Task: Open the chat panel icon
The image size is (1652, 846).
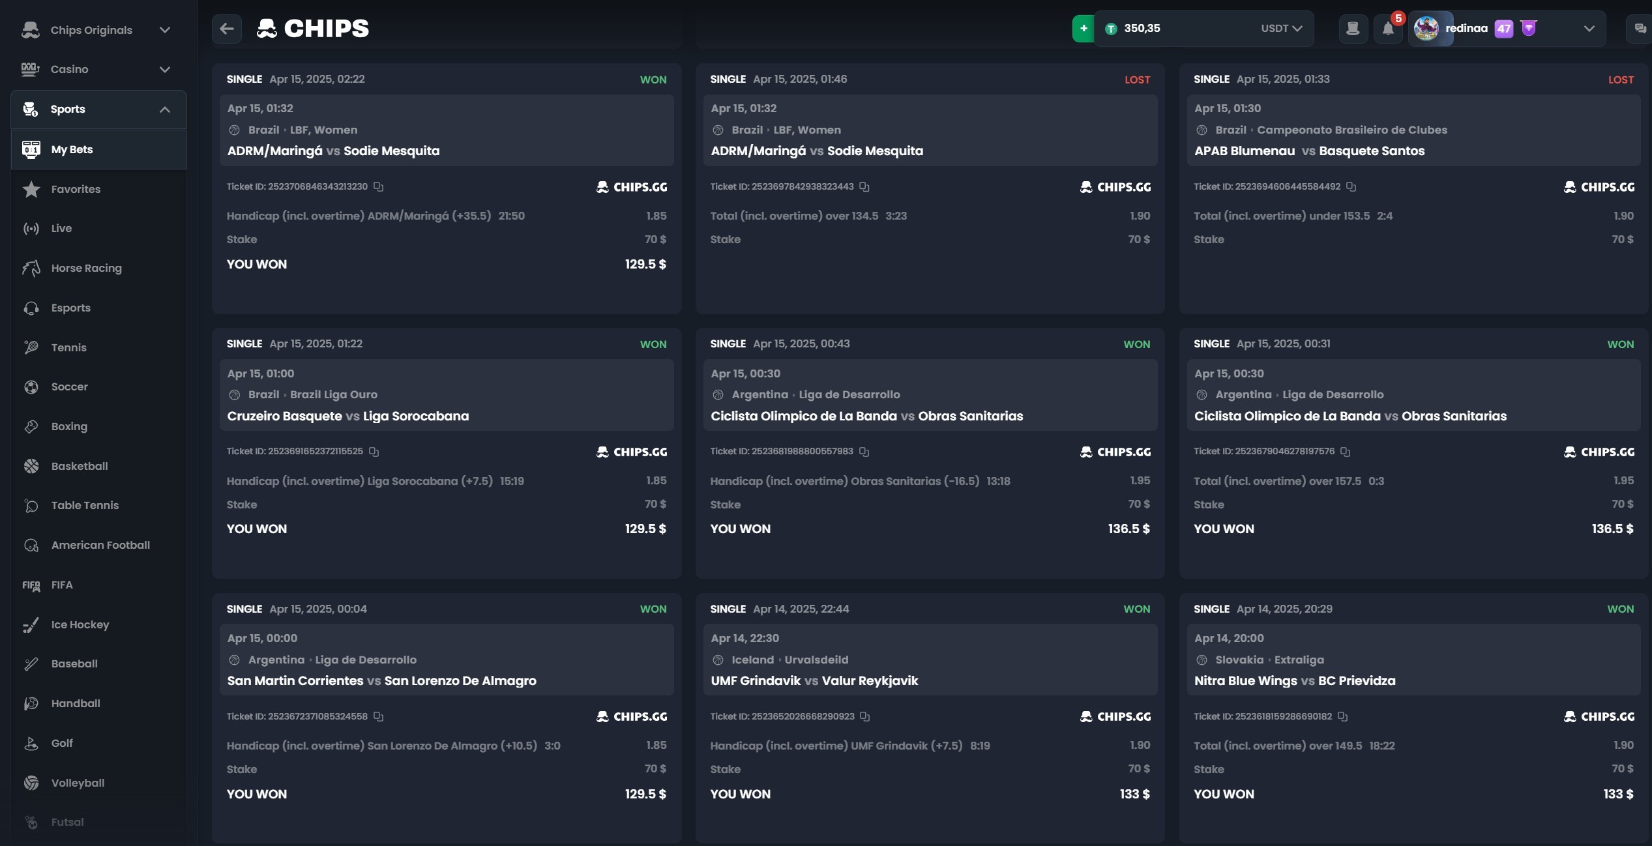Action: [x=1640, y=29]
